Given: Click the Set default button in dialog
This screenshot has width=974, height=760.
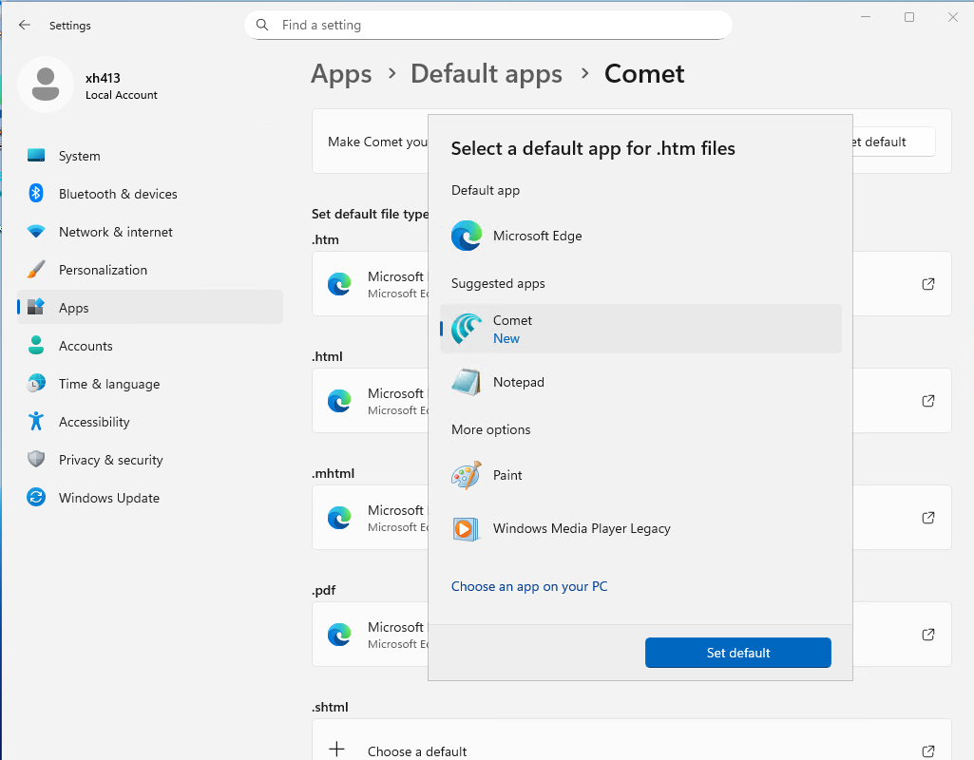Looking at the screenshot, I should click(737, 653).
